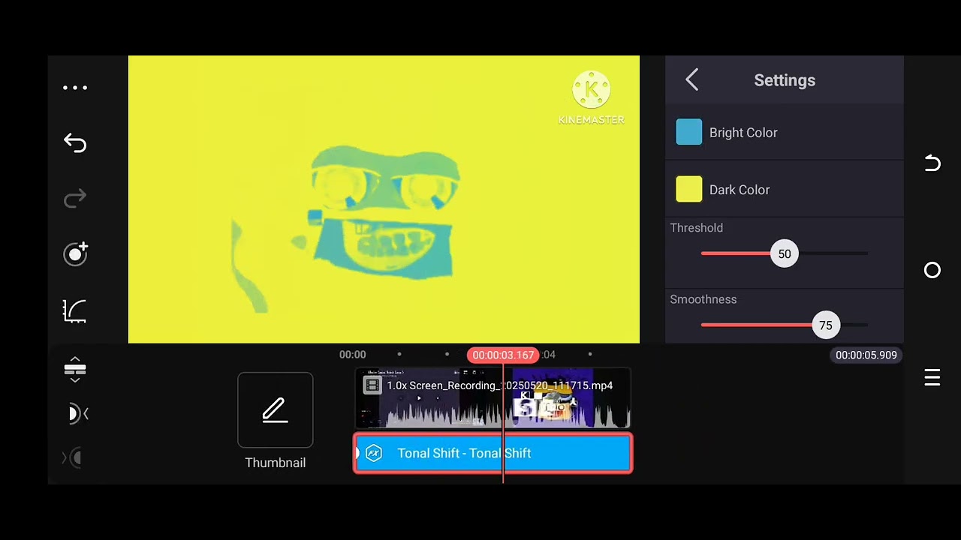Image resolution: width=961 pixels, height=540 pixels.
Task: Expand the timeline track height control
Action: point(75,370)
